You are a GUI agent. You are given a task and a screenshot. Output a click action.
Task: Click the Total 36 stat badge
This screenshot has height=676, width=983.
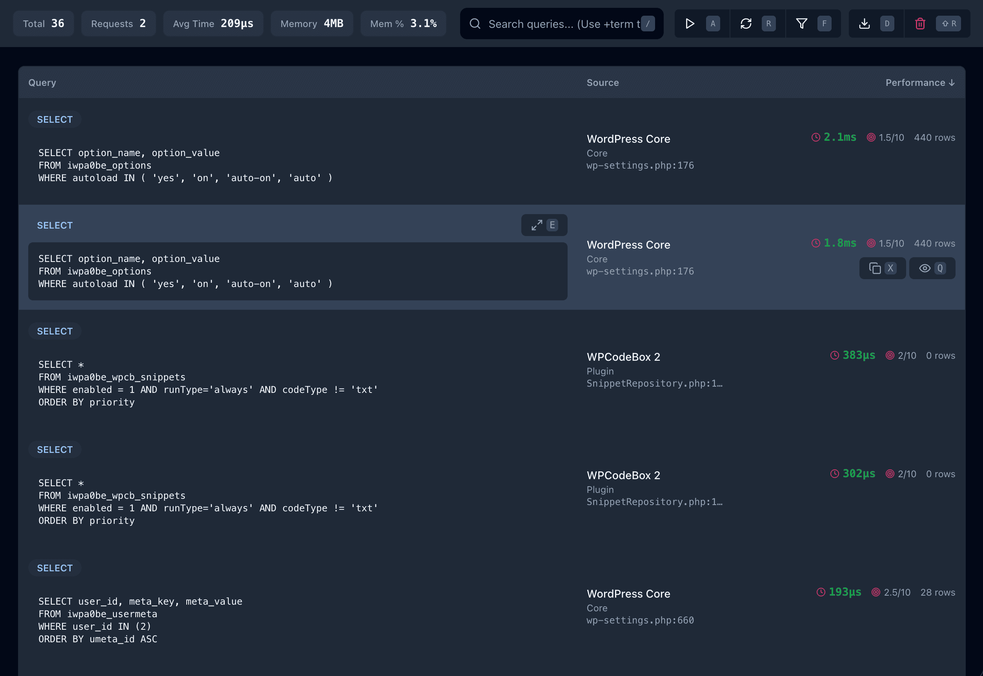[x=44, y=24]
